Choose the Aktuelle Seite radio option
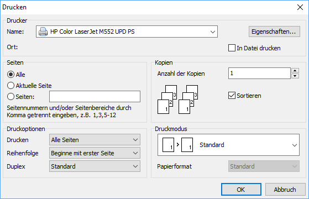Image resolution: width=309 pixels, height=199 pixels. [11, 86]
